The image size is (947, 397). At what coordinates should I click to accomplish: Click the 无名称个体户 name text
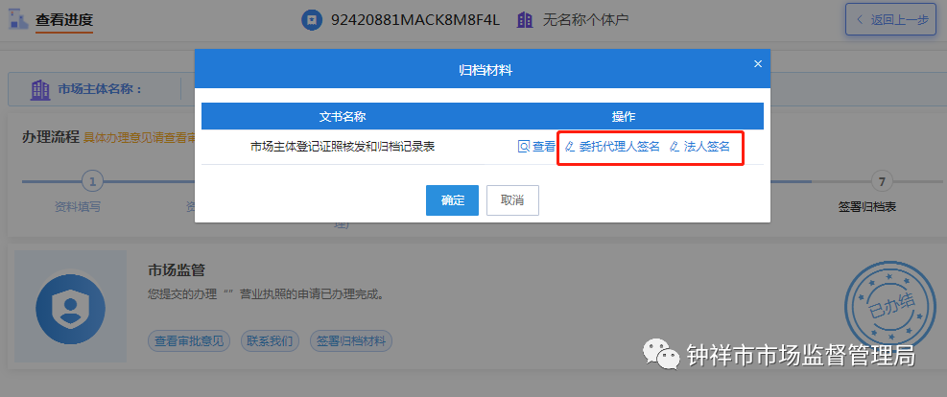(x=586, y=20)
